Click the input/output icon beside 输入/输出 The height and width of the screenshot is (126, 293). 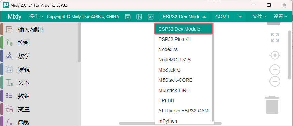click(x=9, y=30)
